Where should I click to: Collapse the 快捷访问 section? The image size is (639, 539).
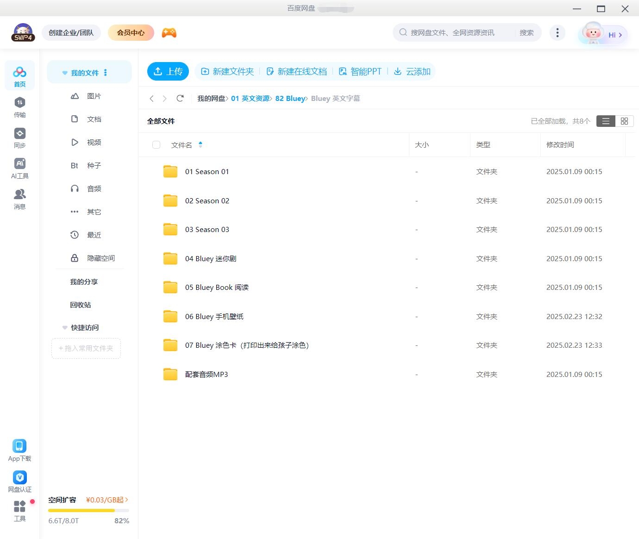pos(65,327)
